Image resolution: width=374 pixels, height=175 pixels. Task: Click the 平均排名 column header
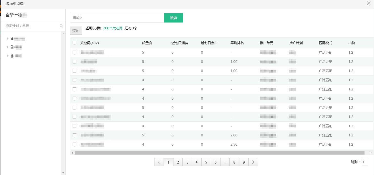point(237,43)
